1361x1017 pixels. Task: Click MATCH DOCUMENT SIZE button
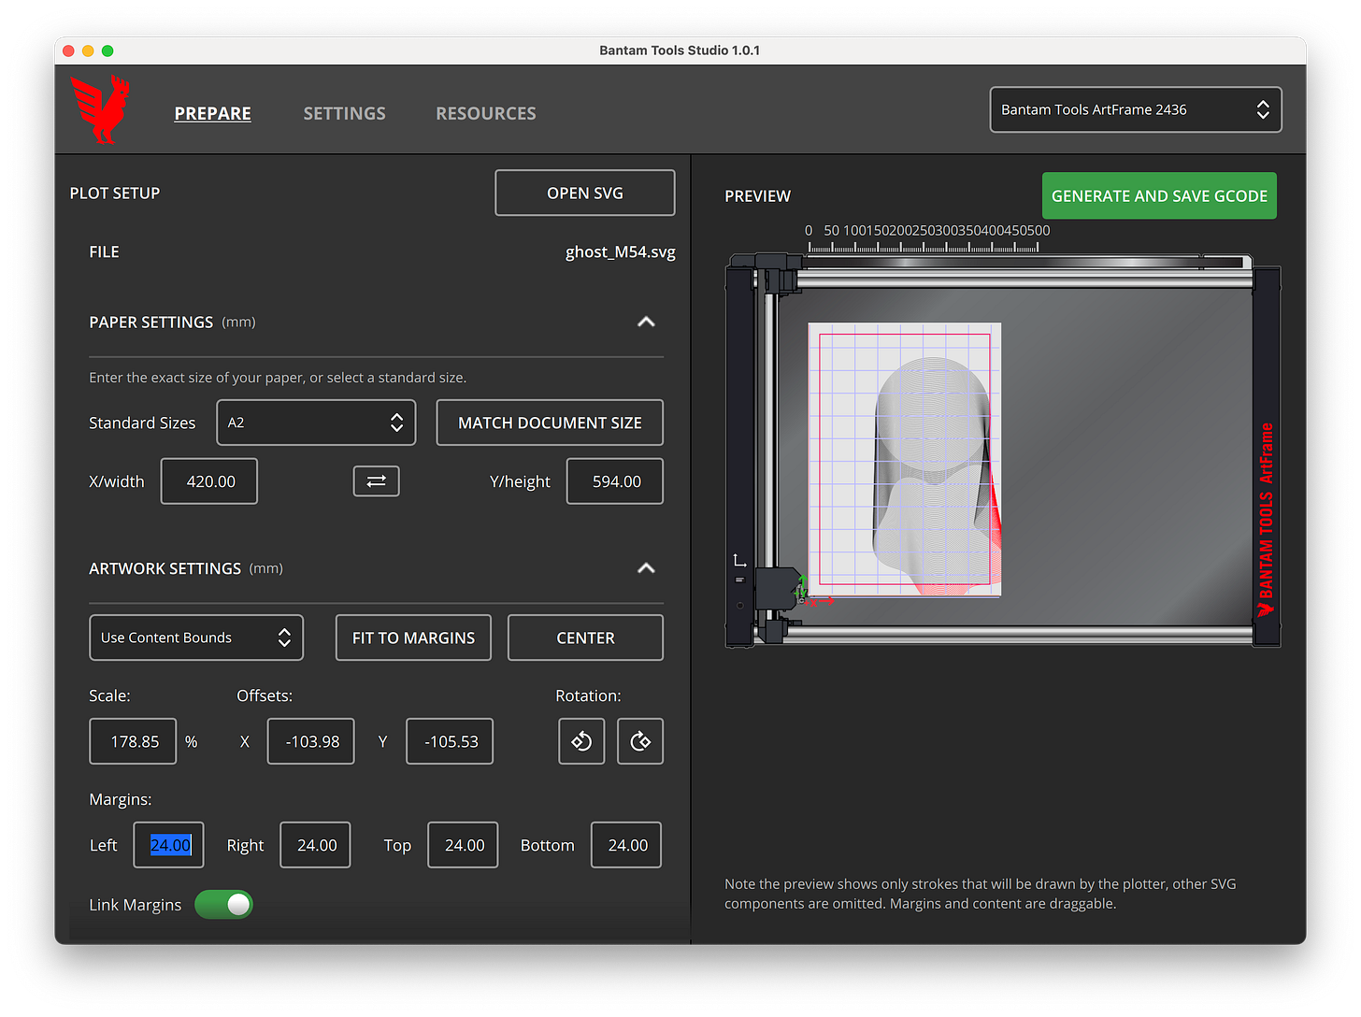(x=550, y=423)
